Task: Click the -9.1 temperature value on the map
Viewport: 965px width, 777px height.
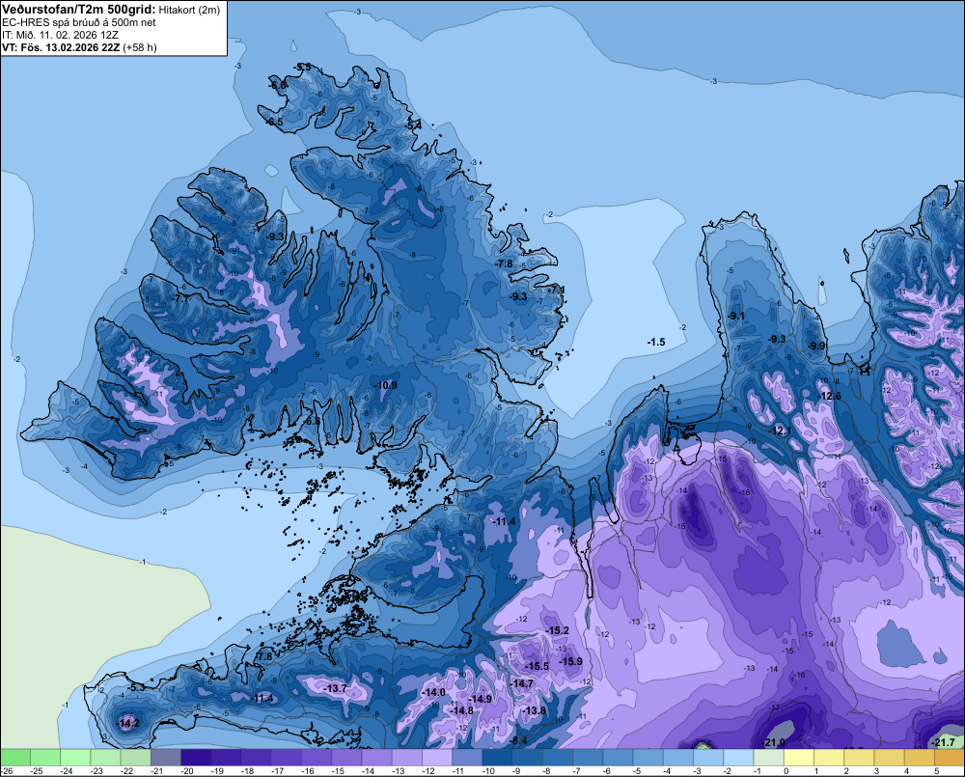Action: pos(736,316)
